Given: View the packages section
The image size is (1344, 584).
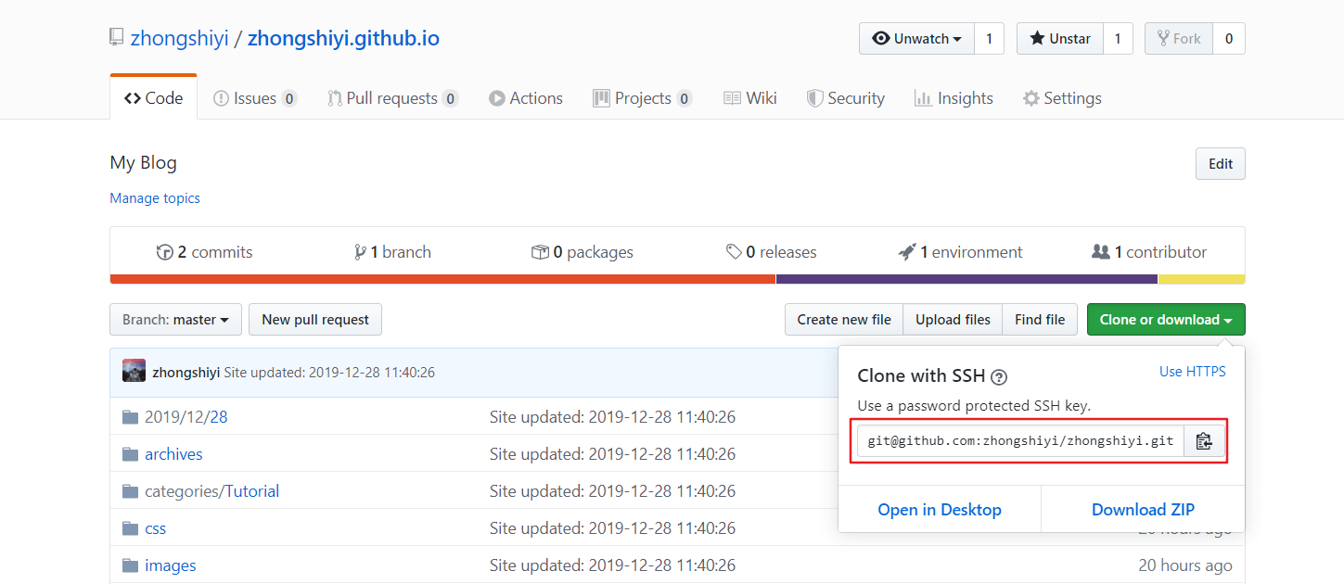Looking at the screenshot, I should coord(582,252).
